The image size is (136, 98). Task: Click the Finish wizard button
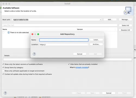(x=124, y=93)
